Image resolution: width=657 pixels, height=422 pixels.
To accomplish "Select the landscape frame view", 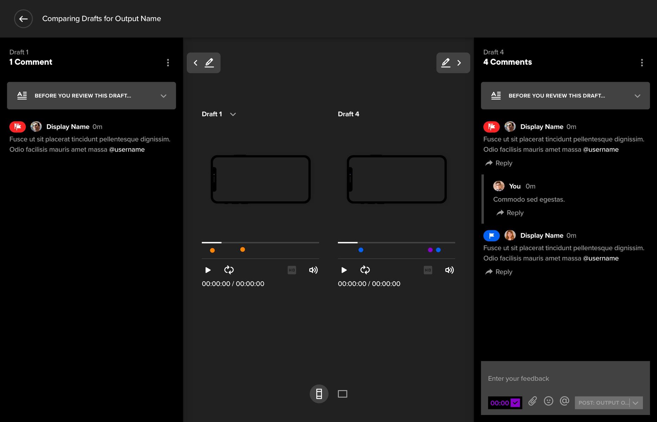I will 342,394.
